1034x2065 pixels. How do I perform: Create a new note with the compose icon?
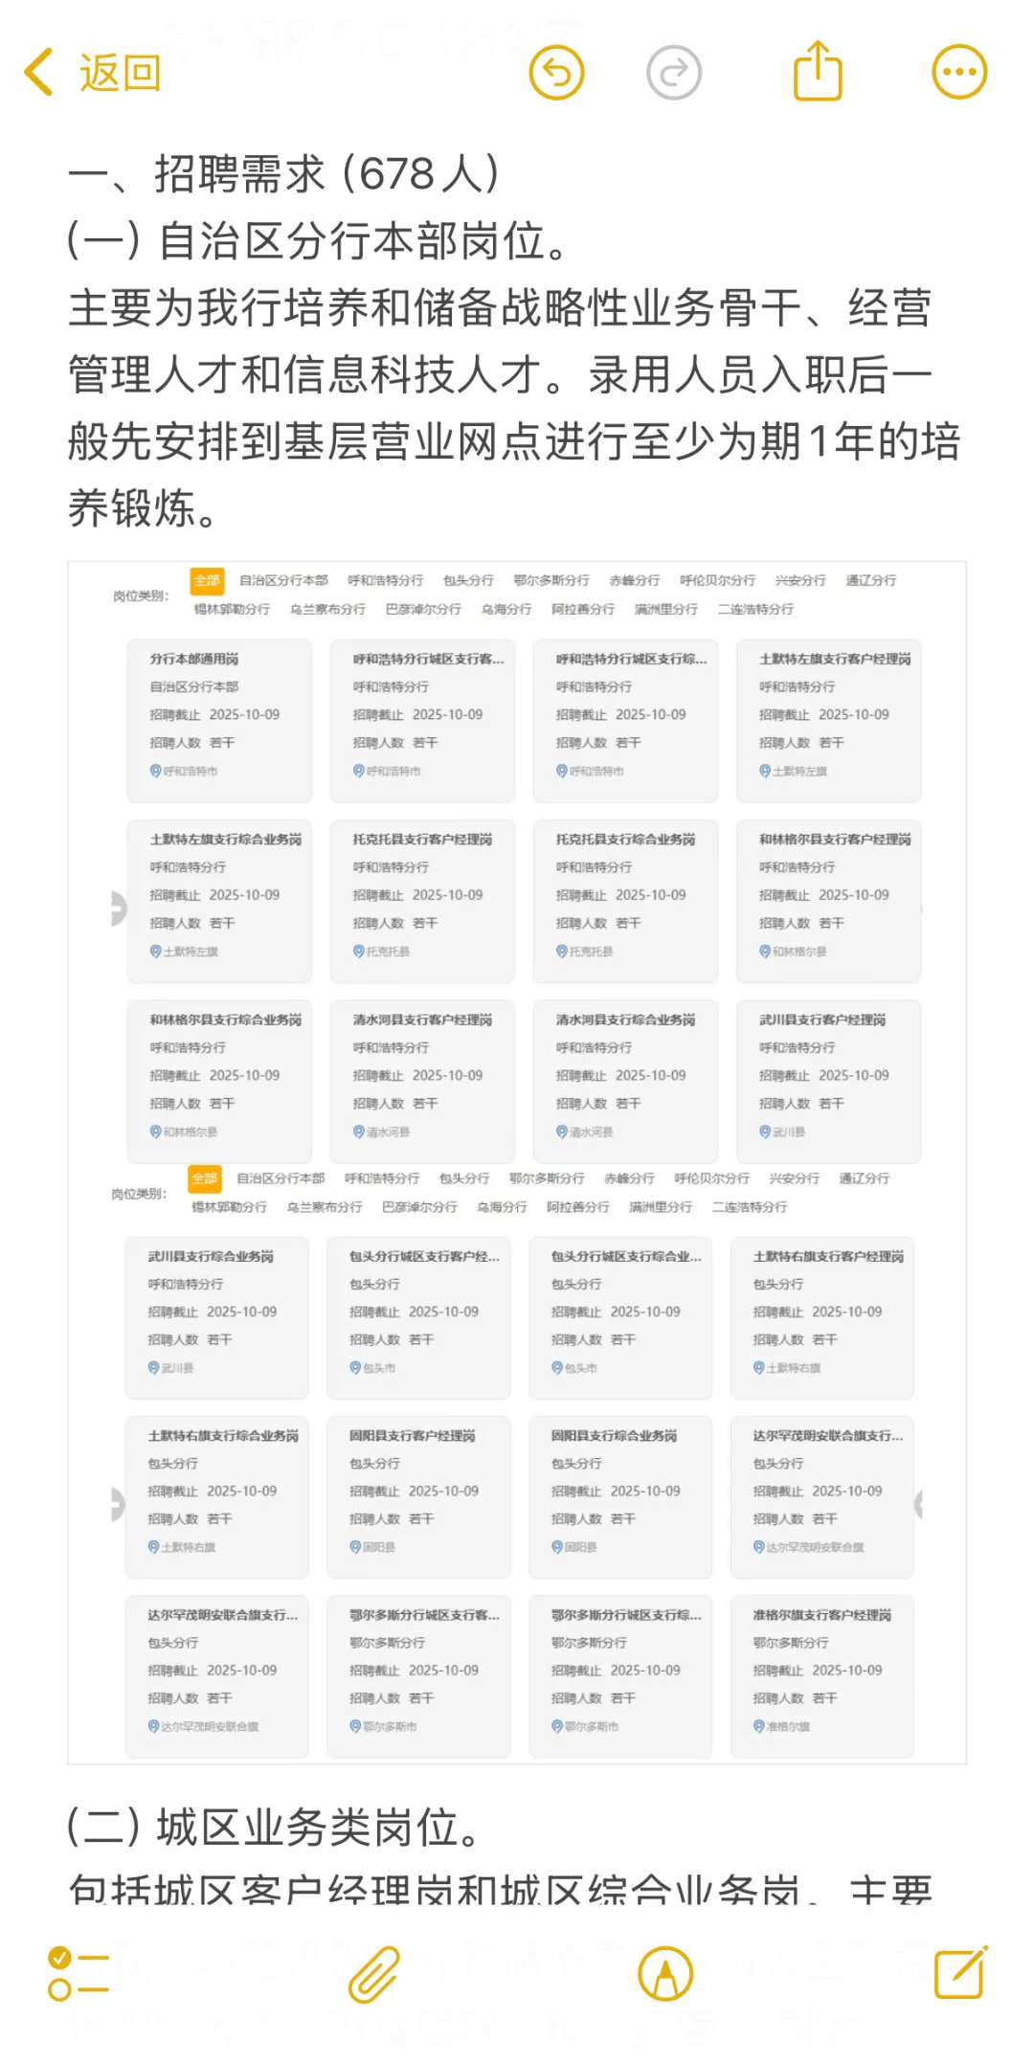961,1972
